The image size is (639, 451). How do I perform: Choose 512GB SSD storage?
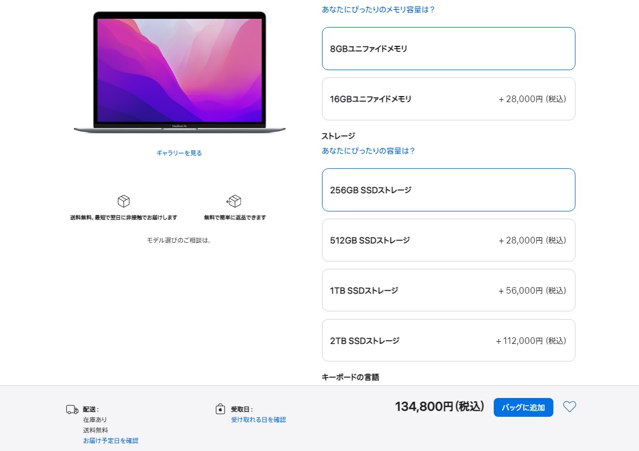448,240
